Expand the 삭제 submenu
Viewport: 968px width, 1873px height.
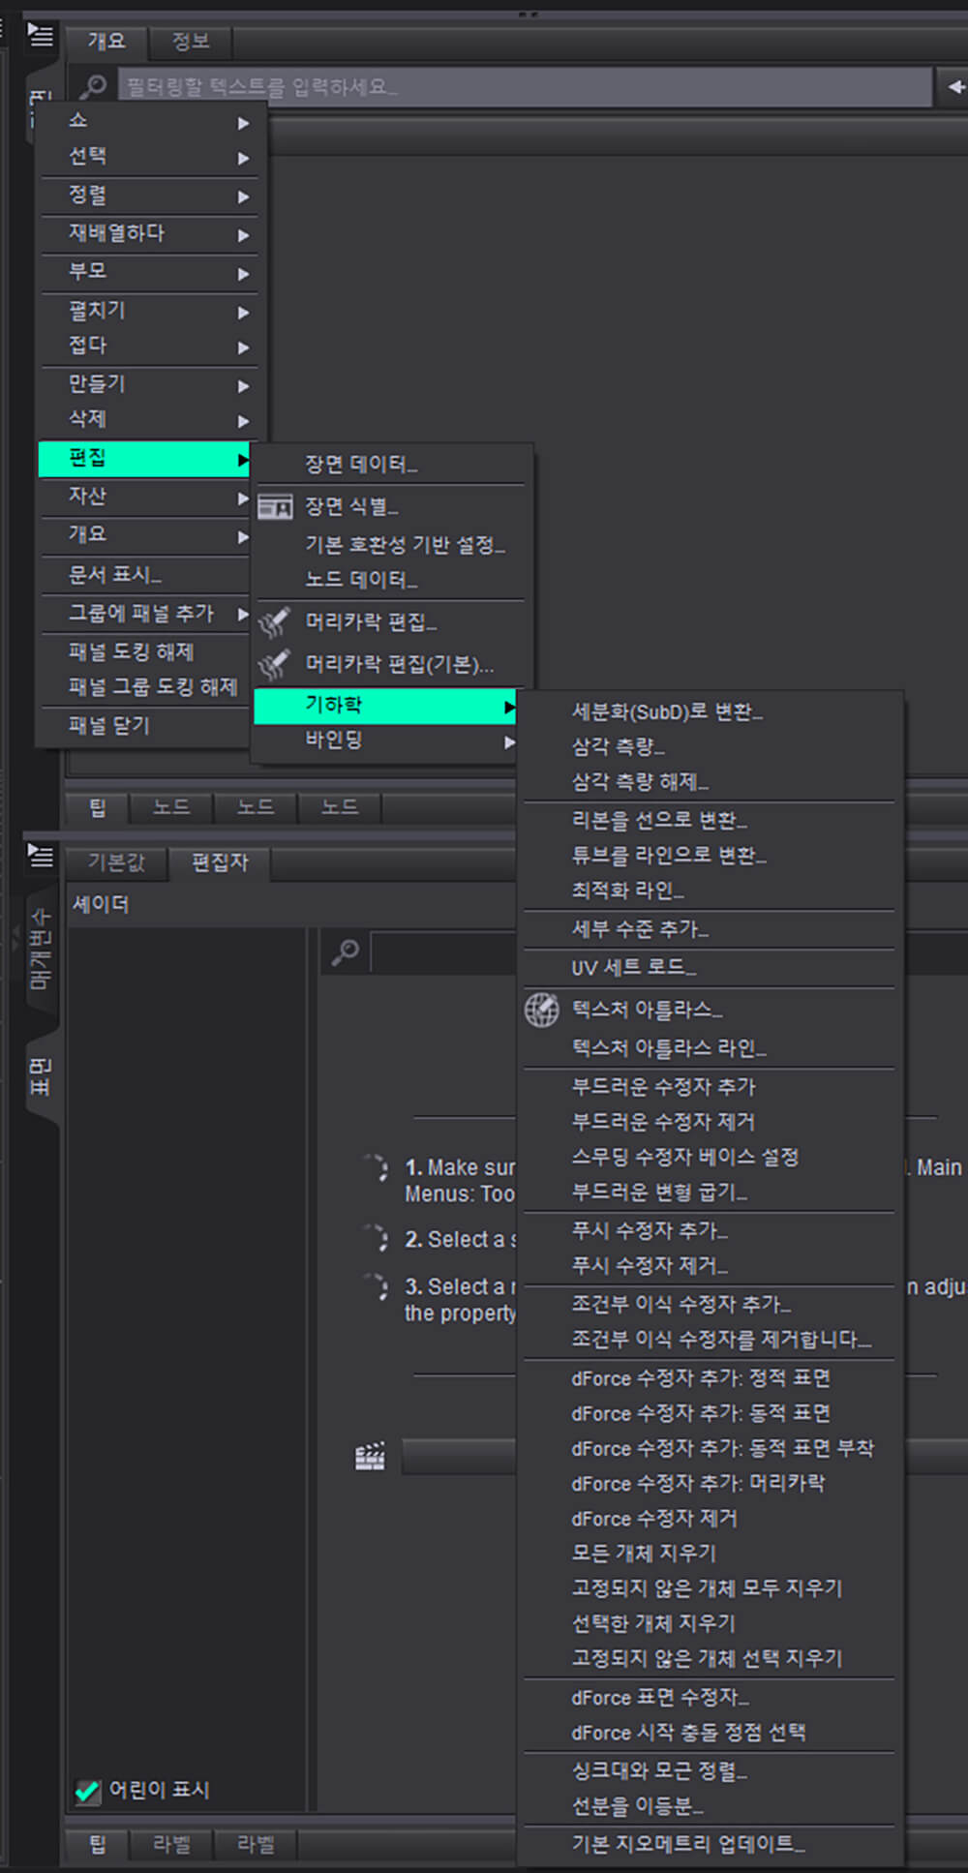(x=150, y=420)
